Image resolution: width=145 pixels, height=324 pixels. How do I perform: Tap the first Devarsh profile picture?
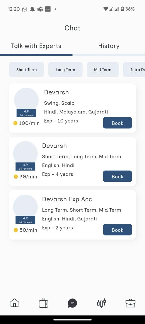pyautogui.click(x=26, y=100)
